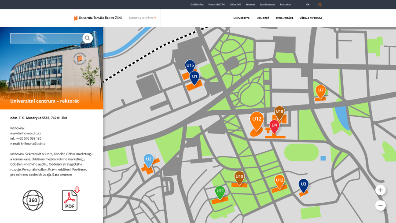The height and width of the screenshot is (223, 396).
Task: Click the search button over building photo
Action: click(88, 38)
